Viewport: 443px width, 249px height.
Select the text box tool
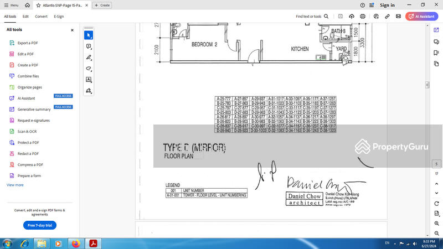(89, 80)
